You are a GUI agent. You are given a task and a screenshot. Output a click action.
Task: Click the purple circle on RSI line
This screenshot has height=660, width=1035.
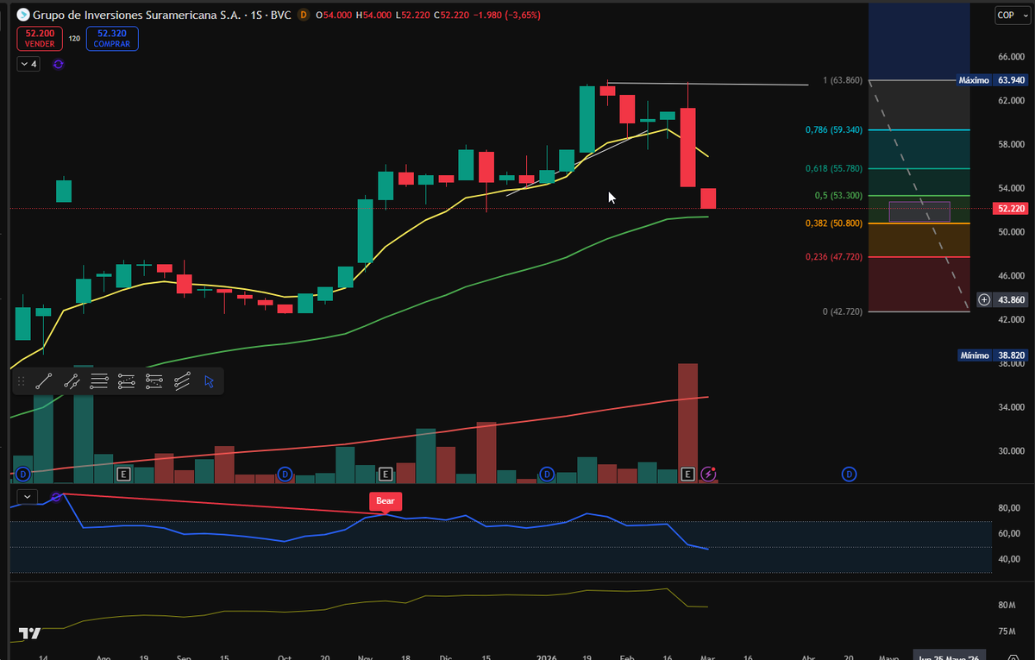[57, 497]
